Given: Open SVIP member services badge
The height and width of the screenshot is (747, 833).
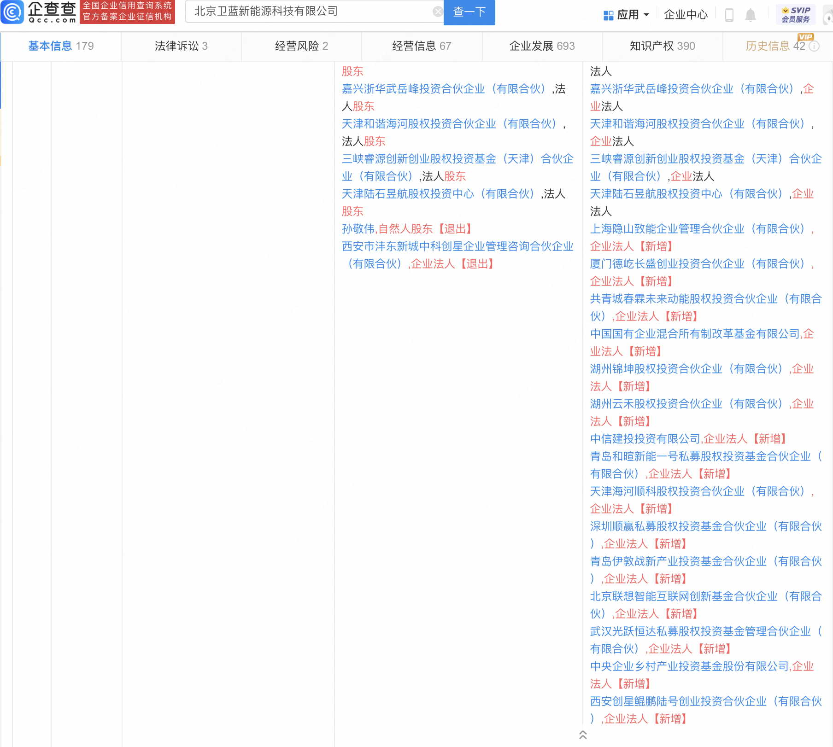Looking at the screenshot, I should 796,15.
